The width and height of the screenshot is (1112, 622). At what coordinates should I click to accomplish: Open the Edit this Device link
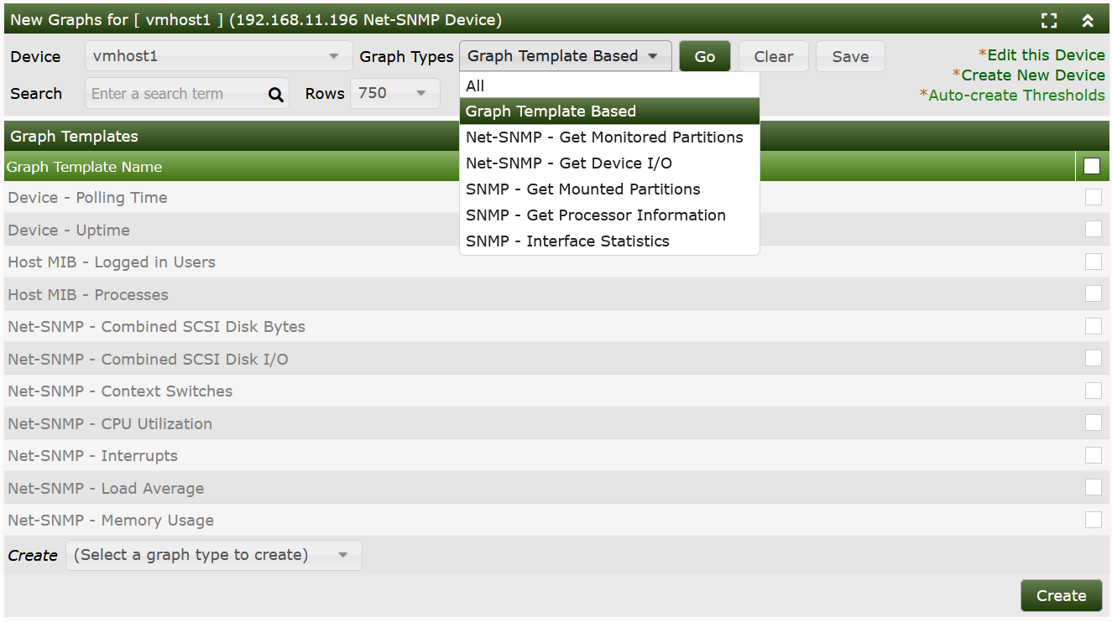click(1045, 55)
